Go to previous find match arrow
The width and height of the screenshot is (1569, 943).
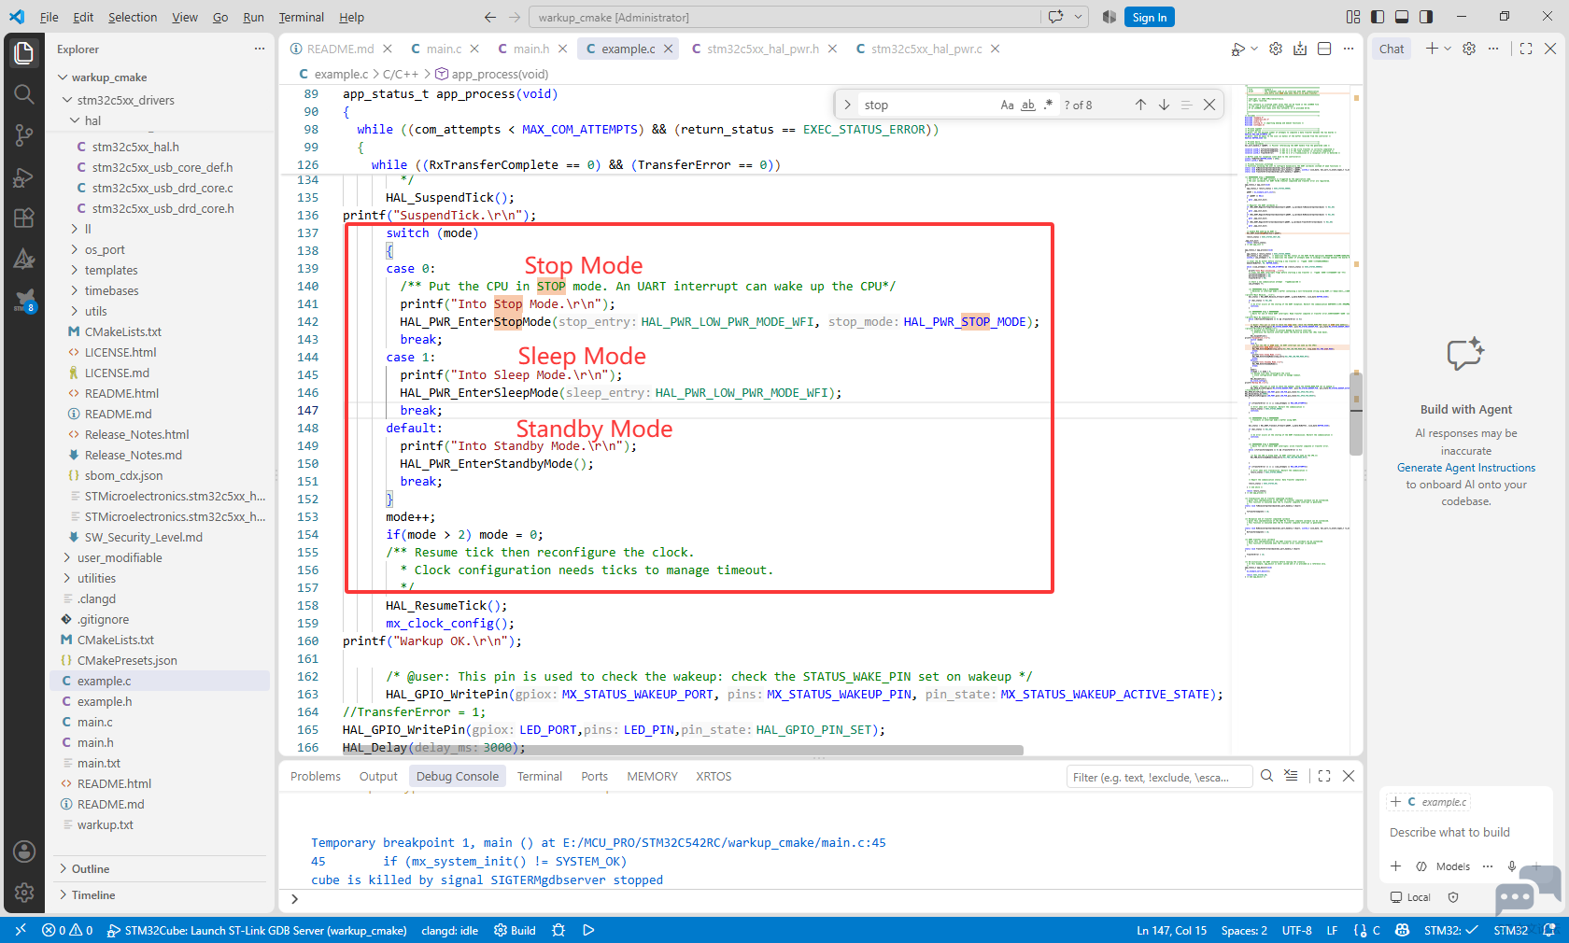tap(1140, 105)
